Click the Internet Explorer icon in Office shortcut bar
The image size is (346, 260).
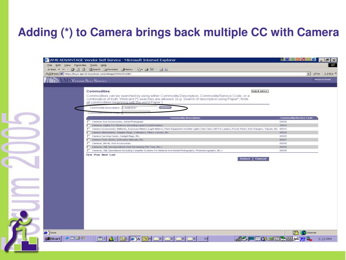point(314,59)
